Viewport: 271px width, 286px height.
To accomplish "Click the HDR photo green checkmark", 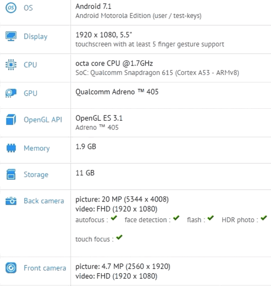I will pos(264,218).
